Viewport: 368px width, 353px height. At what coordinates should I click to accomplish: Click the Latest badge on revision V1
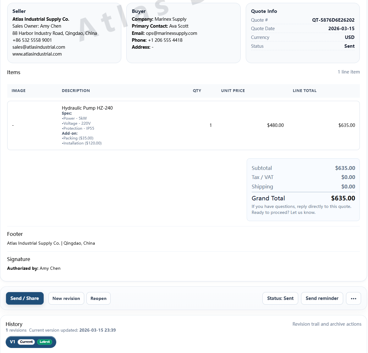point(45,342)
